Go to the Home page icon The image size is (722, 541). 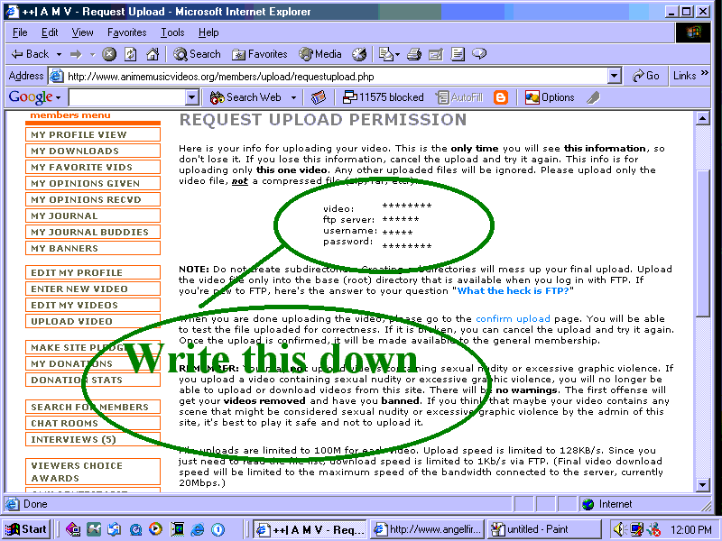tap(153, 54)
